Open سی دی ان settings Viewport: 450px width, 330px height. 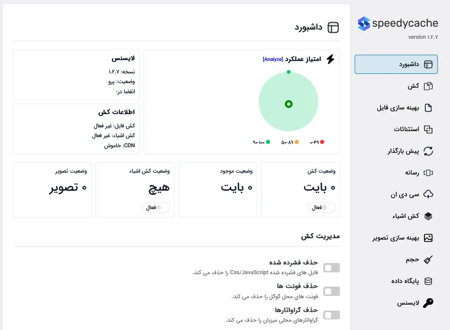pyautogui.click(x=396, y=194)
